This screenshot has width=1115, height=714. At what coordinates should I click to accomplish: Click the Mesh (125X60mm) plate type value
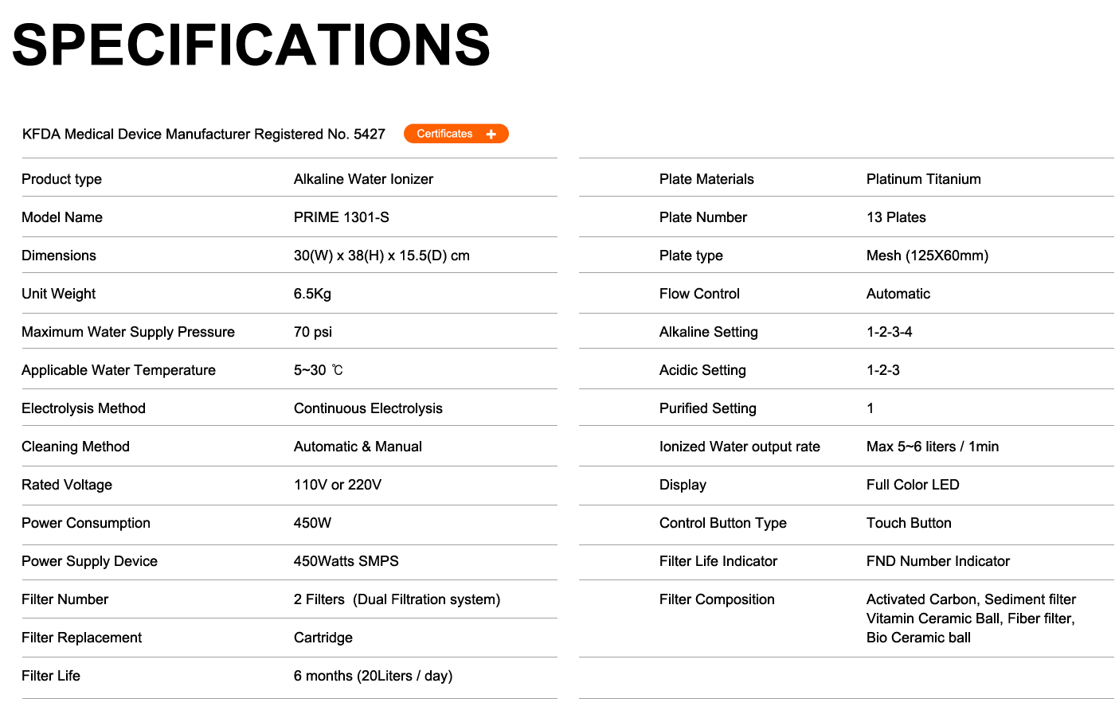coord(927,256)
